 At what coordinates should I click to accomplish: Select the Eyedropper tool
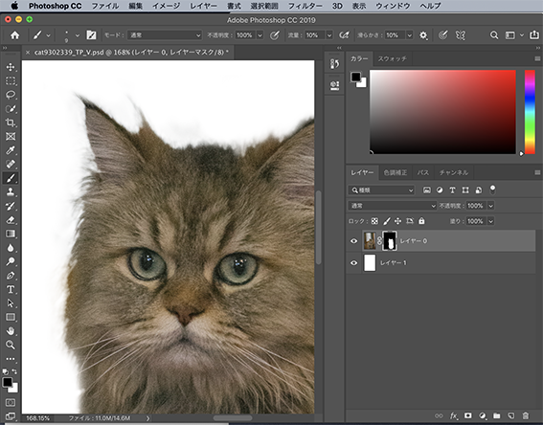point(11,150)
